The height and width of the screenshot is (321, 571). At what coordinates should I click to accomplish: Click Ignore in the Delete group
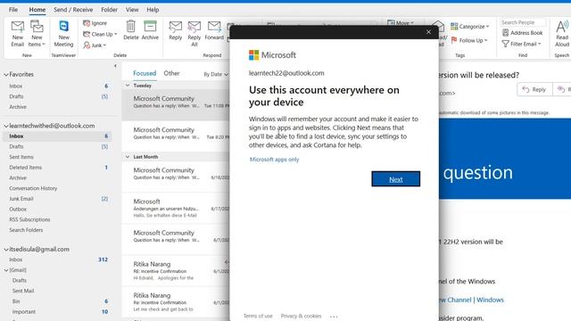click(95, 23)
